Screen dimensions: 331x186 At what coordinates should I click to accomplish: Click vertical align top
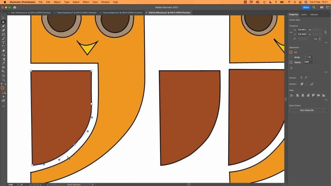point(313,95)
